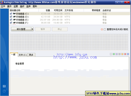
Task: Click the drive icon for local disk F:
Action: click(14, 23)
